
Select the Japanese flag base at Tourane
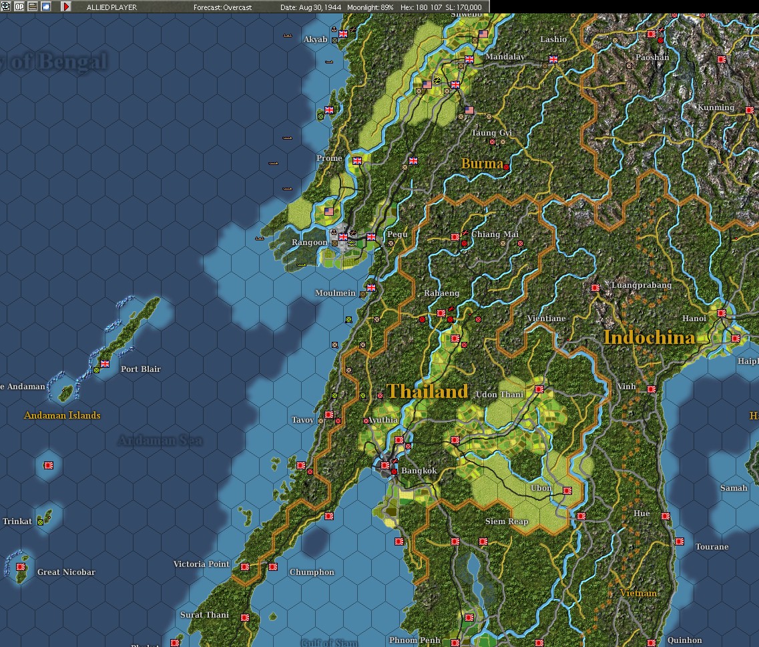680,542
